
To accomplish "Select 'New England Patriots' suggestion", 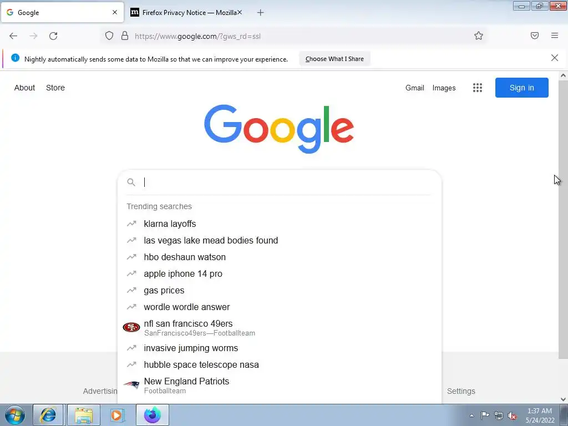I will pos(280,385).
